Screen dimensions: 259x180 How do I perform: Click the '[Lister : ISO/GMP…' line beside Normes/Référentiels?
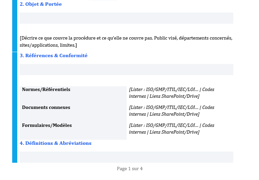[171, 90]
